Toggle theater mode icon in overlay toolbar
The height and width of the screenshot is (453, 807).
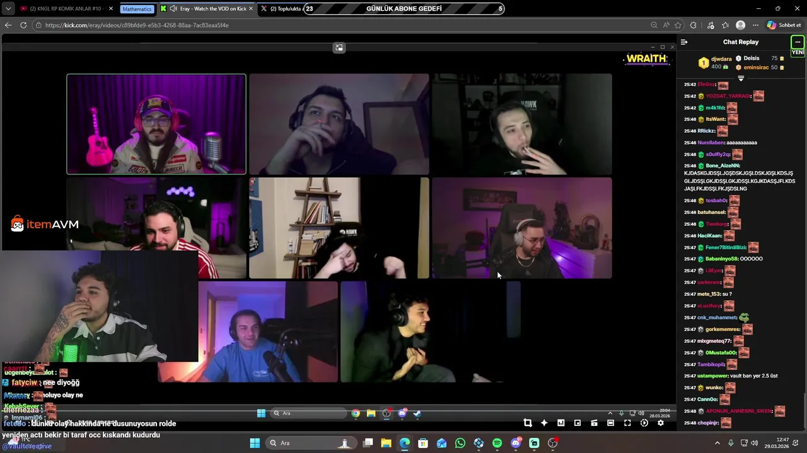[x=610, y=423]
